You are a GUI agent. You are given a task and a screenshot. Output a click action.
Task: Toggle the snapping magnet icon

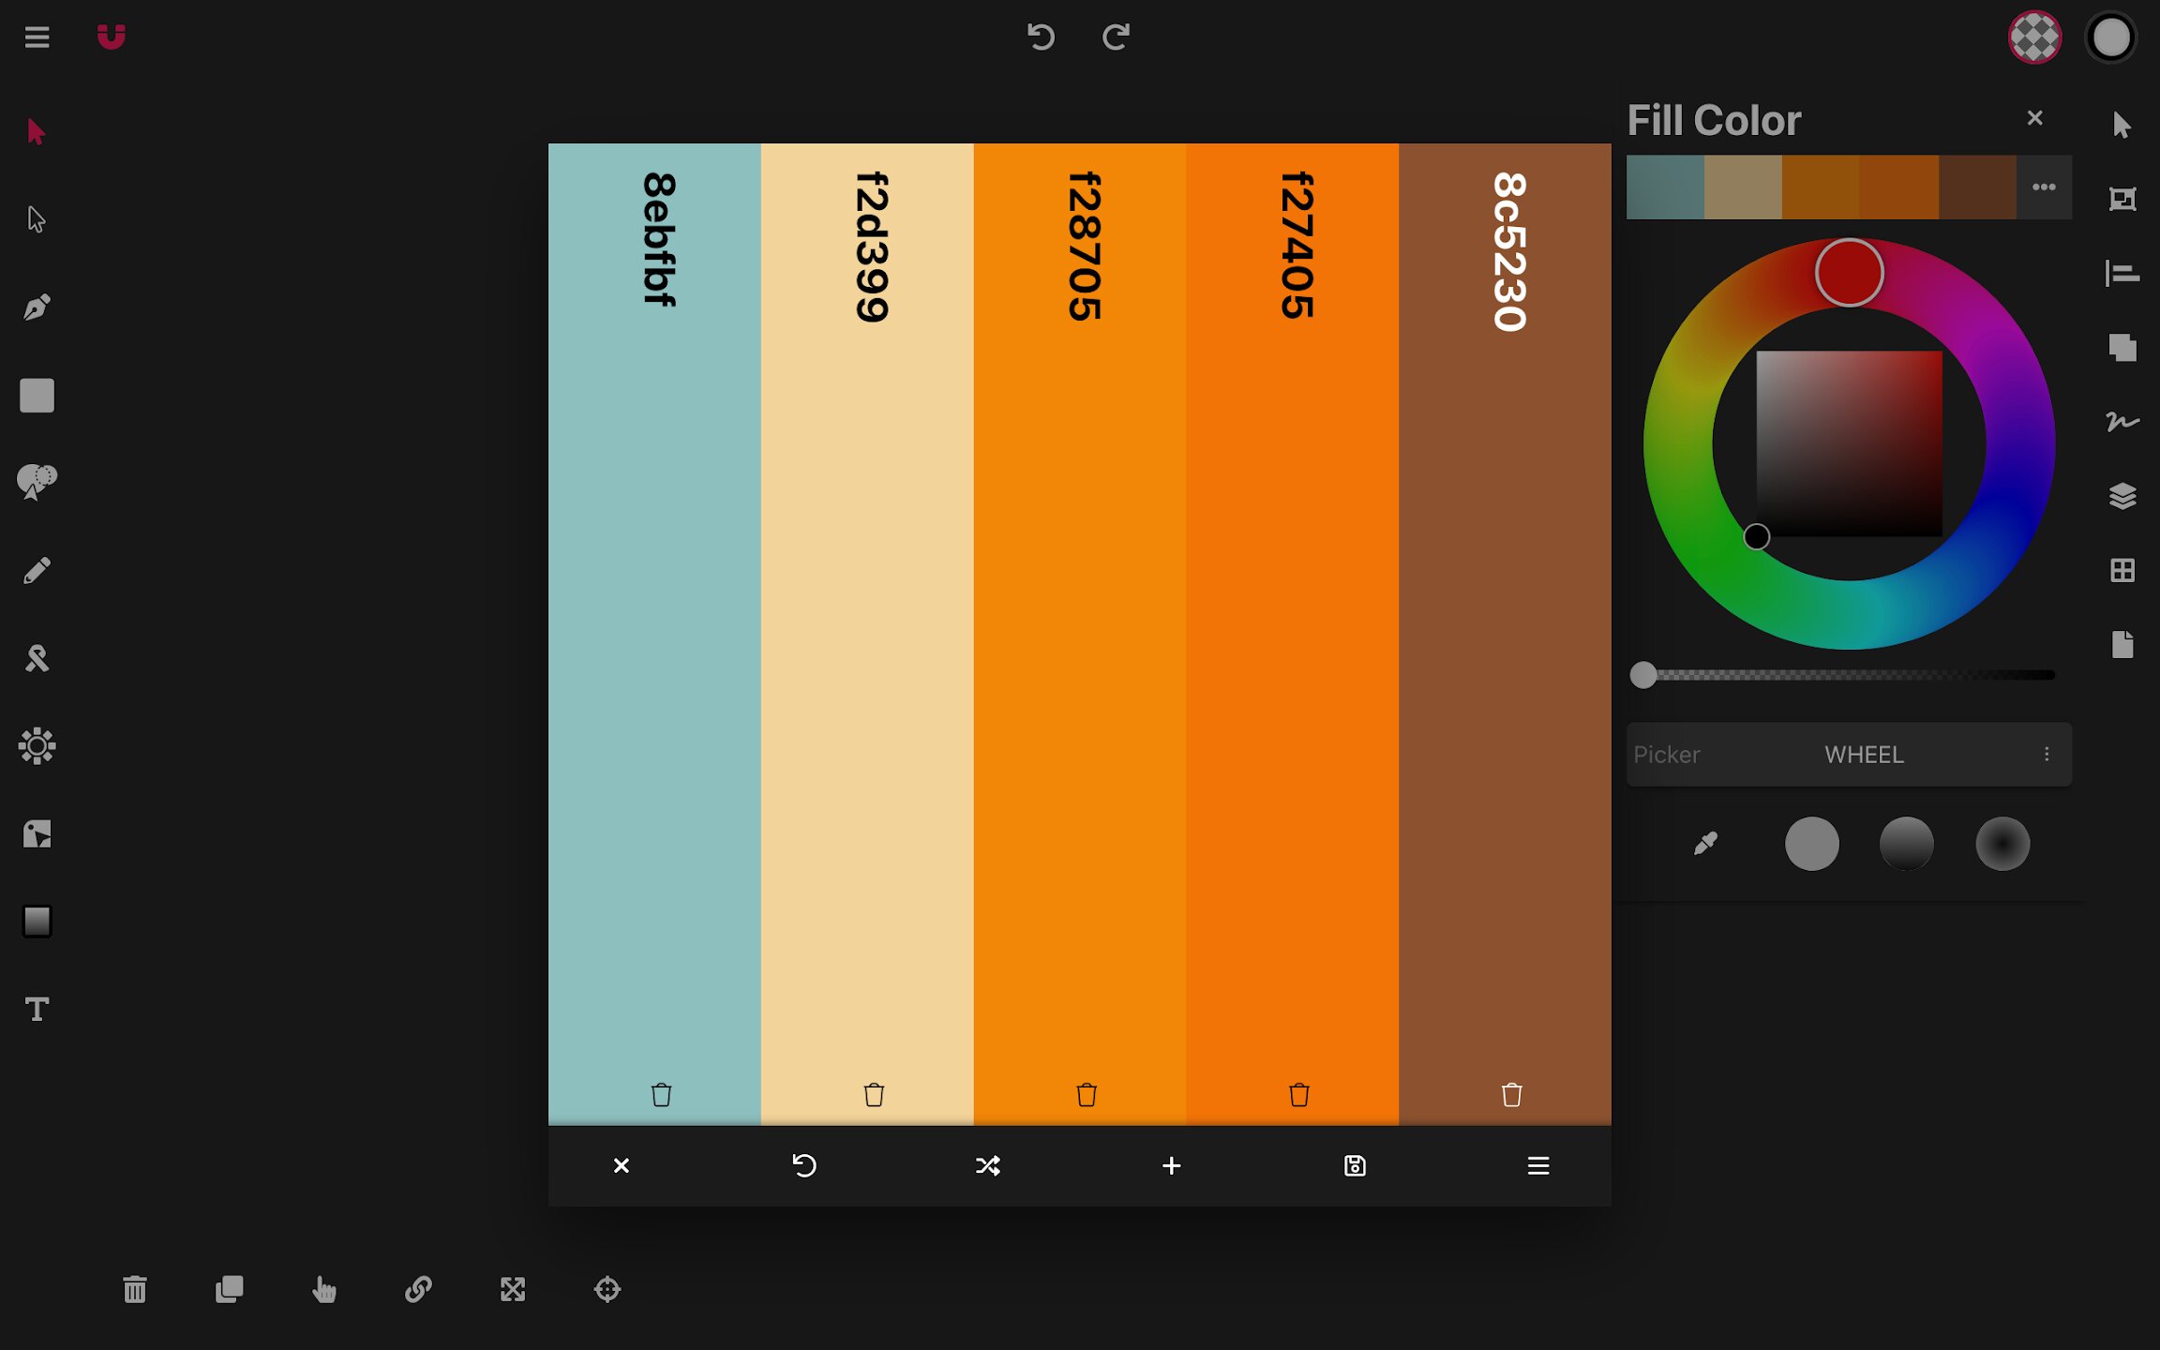click(x=111, y=37)
